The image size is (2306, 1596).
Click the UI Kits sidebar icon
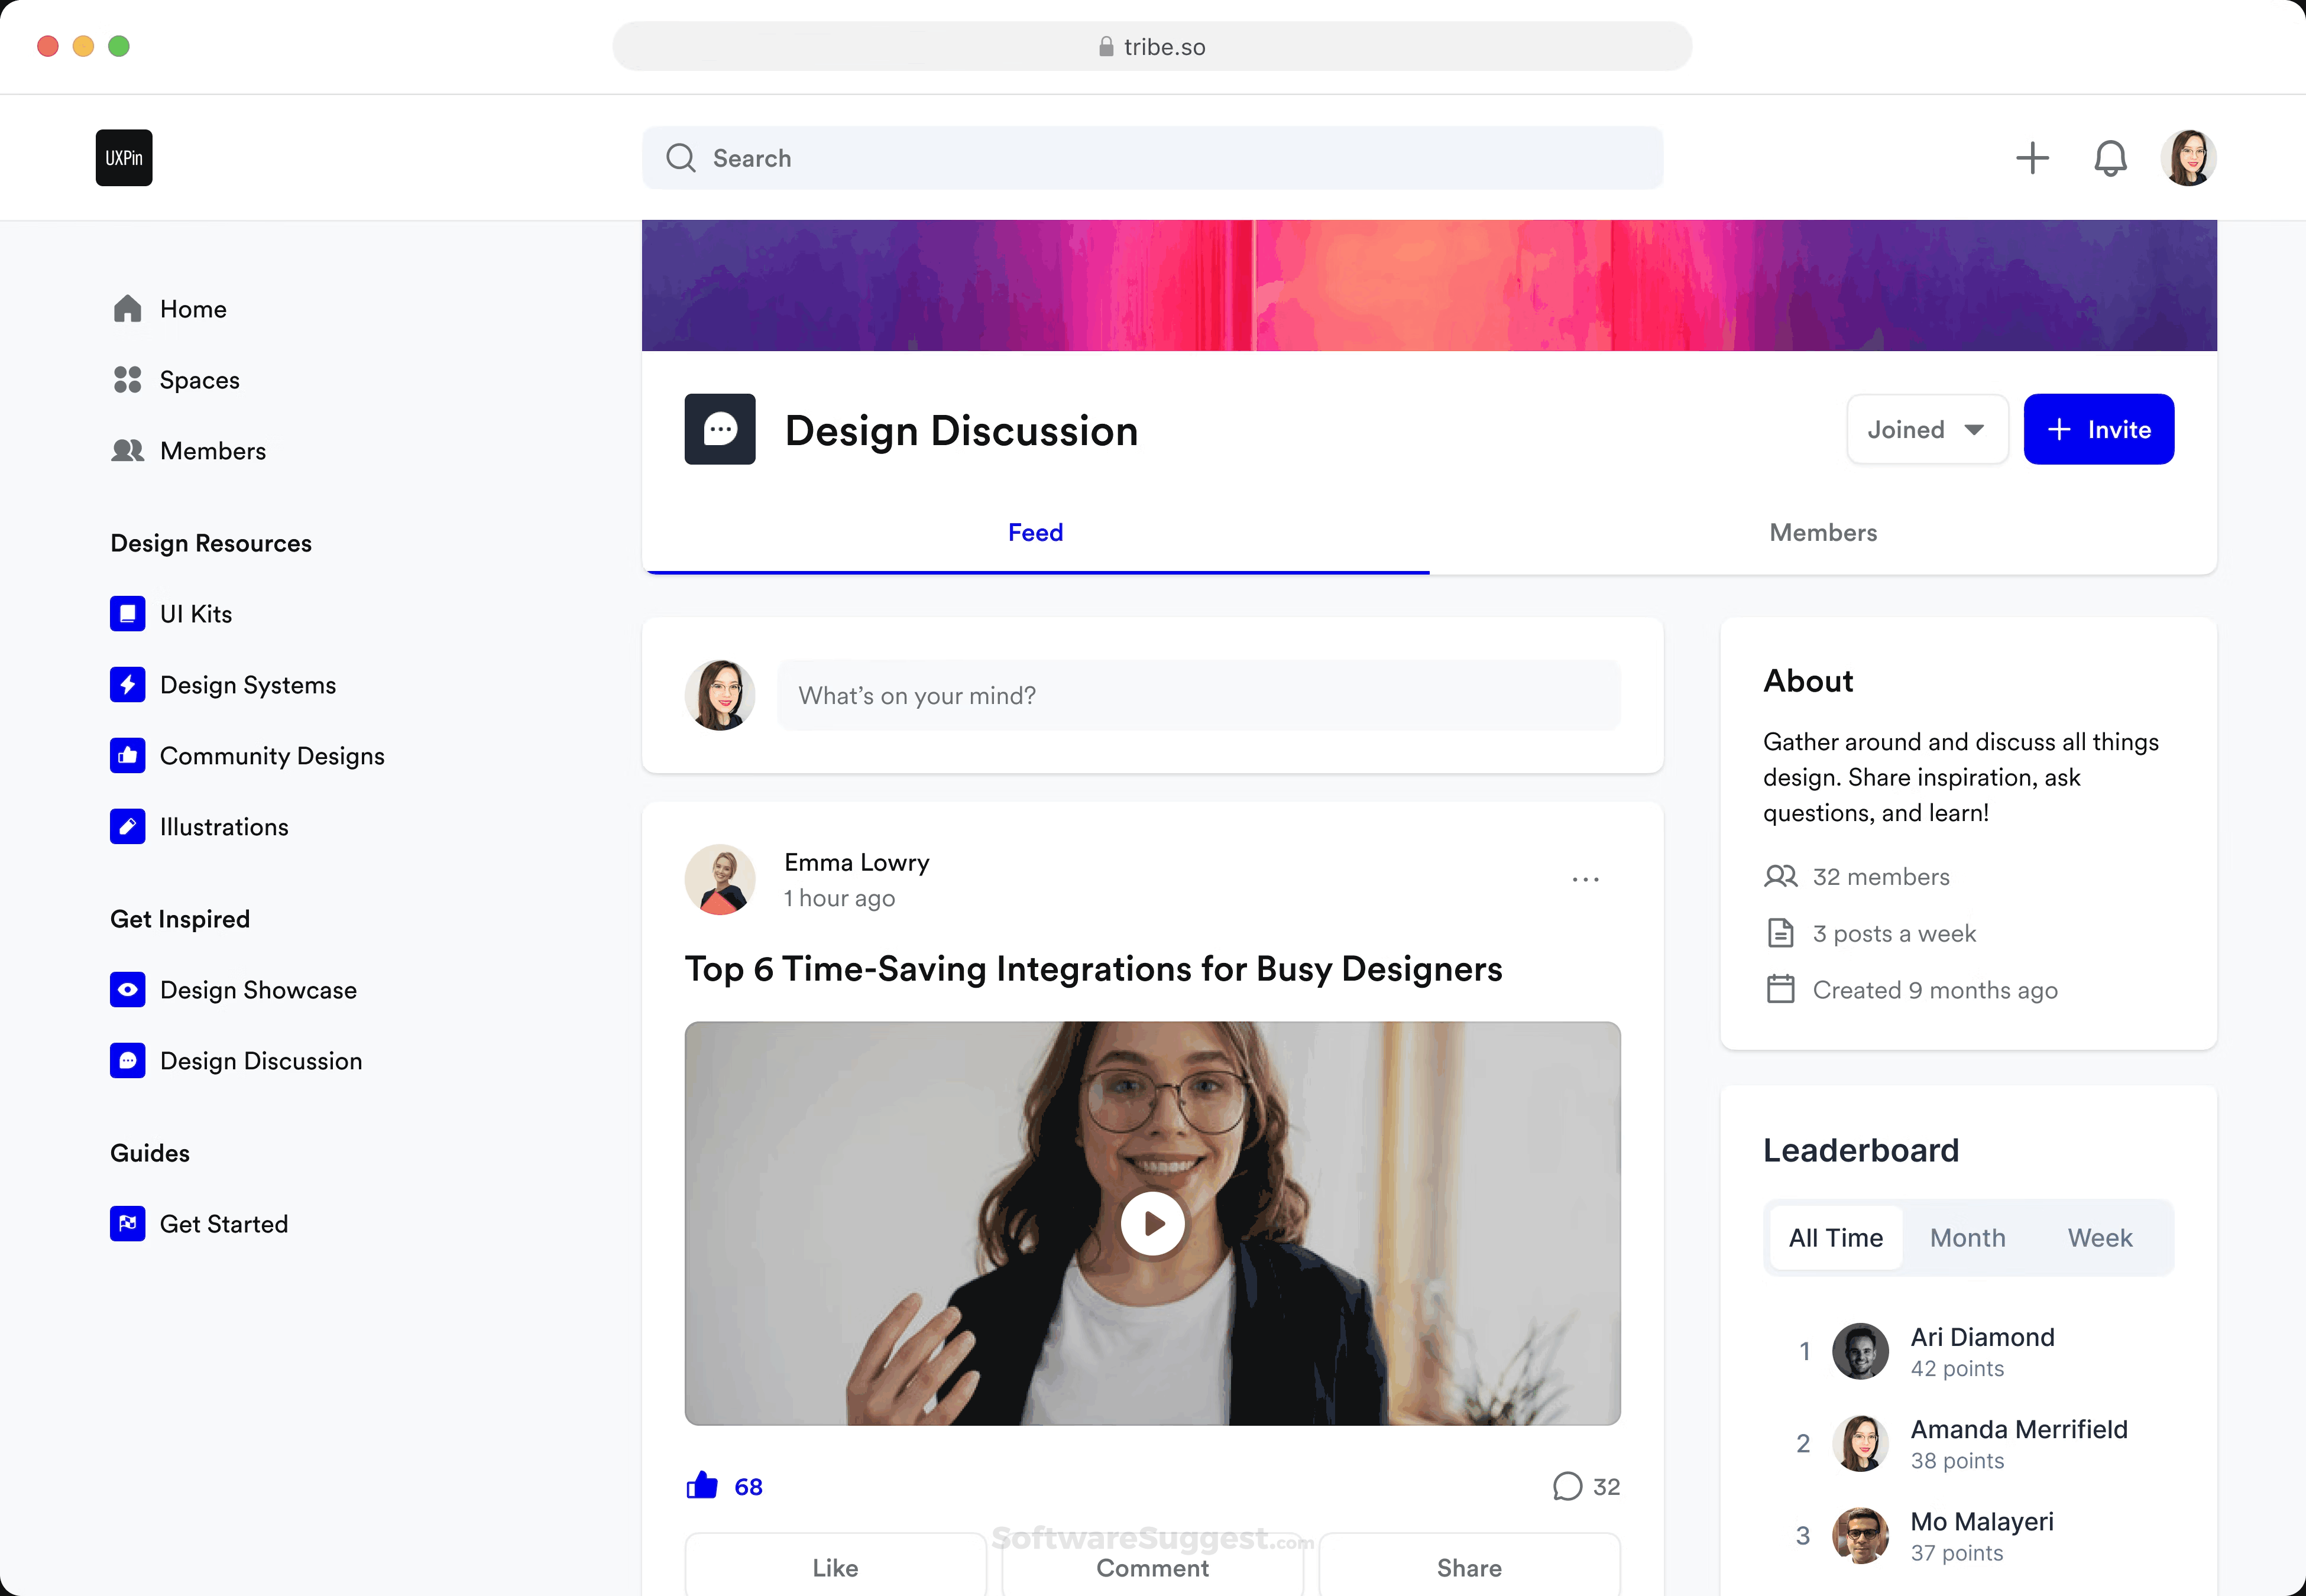127,614
